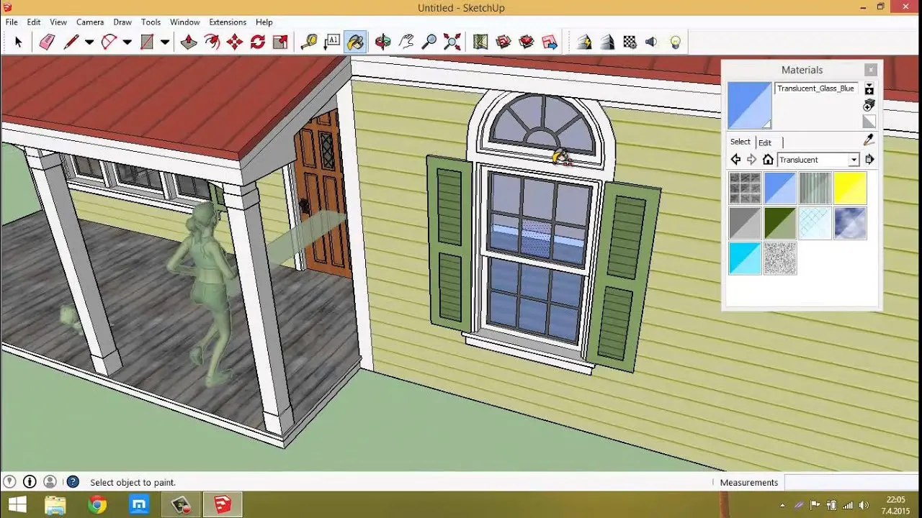
Task: Click the Sample Paint eyedropper
Action: (869, 141)
